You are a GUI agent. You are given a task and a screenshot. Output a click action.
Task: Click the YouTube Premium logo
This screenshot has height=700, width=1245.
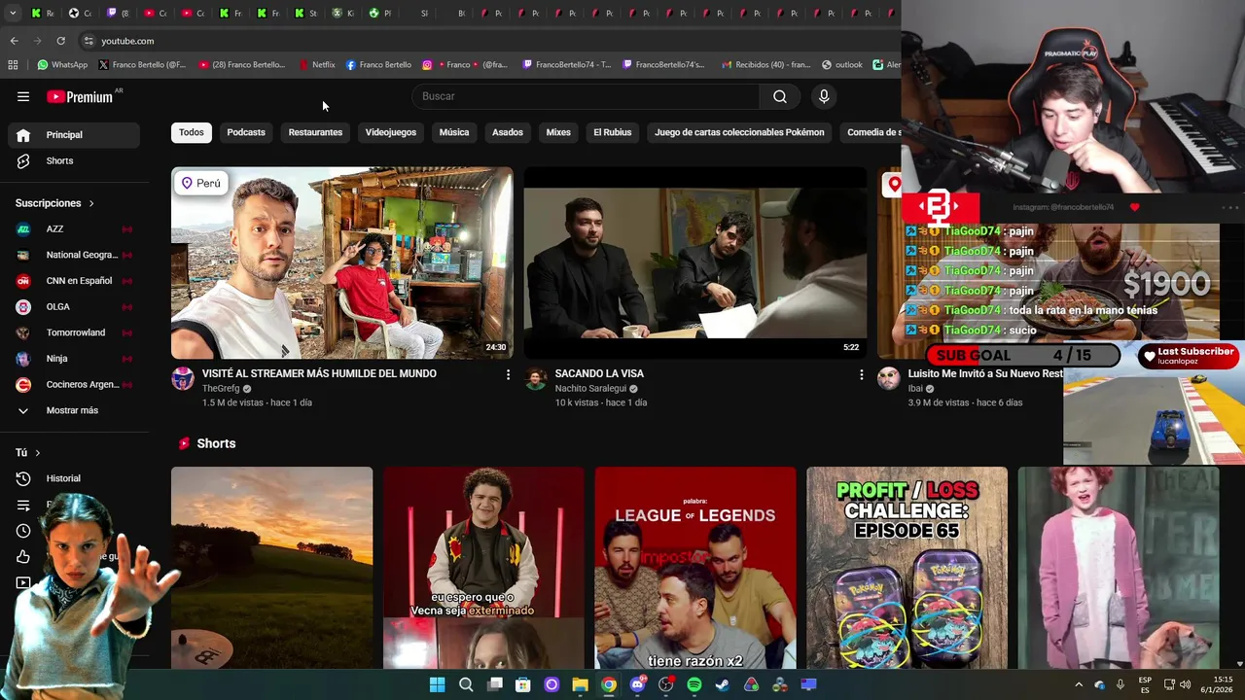coord(82,96)
